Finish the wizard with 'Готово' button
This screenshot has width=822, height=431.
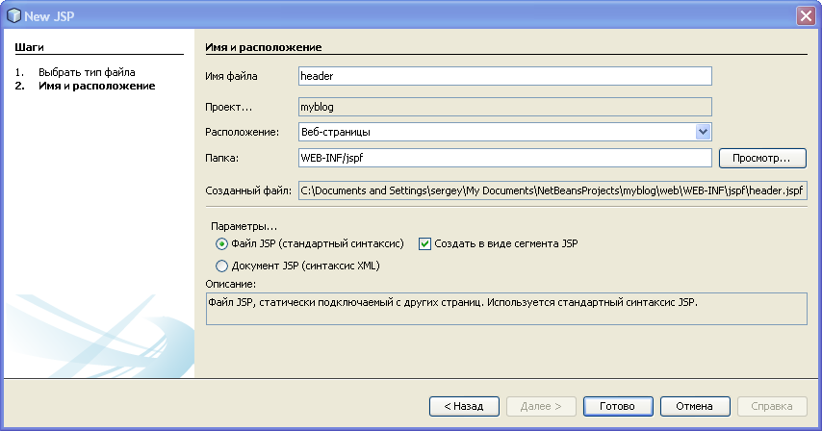[x=618, y=406]
